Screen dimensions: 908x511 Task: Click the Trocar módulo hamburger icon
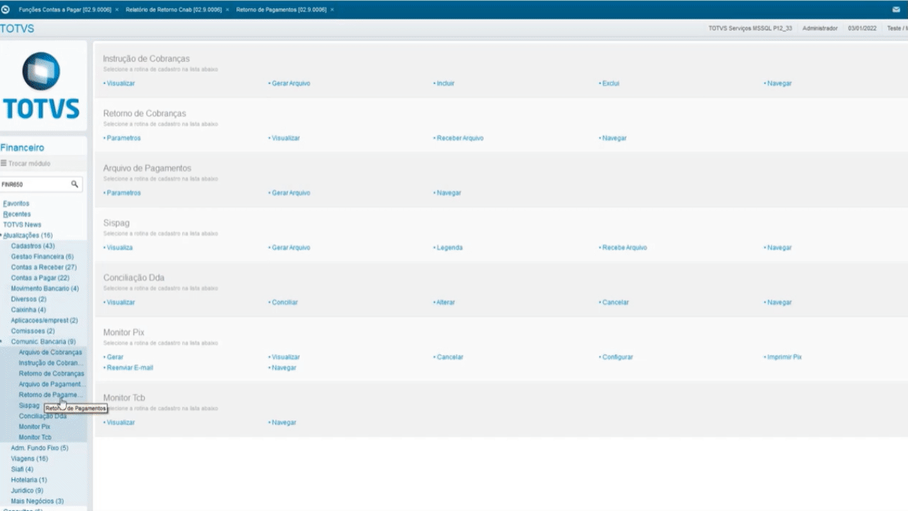point(4,163)
